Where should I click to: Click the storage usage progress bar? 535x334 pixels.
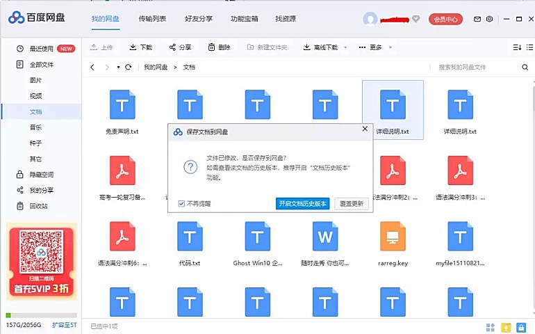click(40, 315)
